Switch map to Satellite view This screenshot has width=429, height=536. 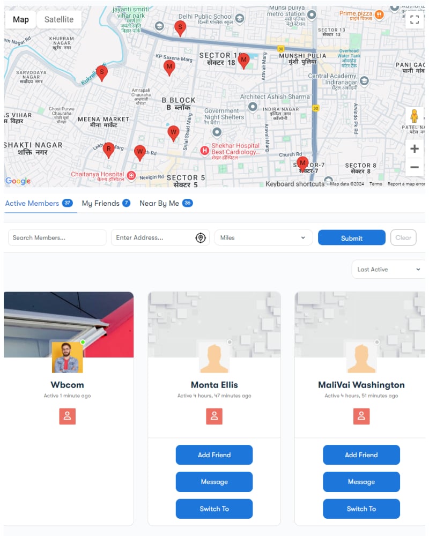click(59, 19)
